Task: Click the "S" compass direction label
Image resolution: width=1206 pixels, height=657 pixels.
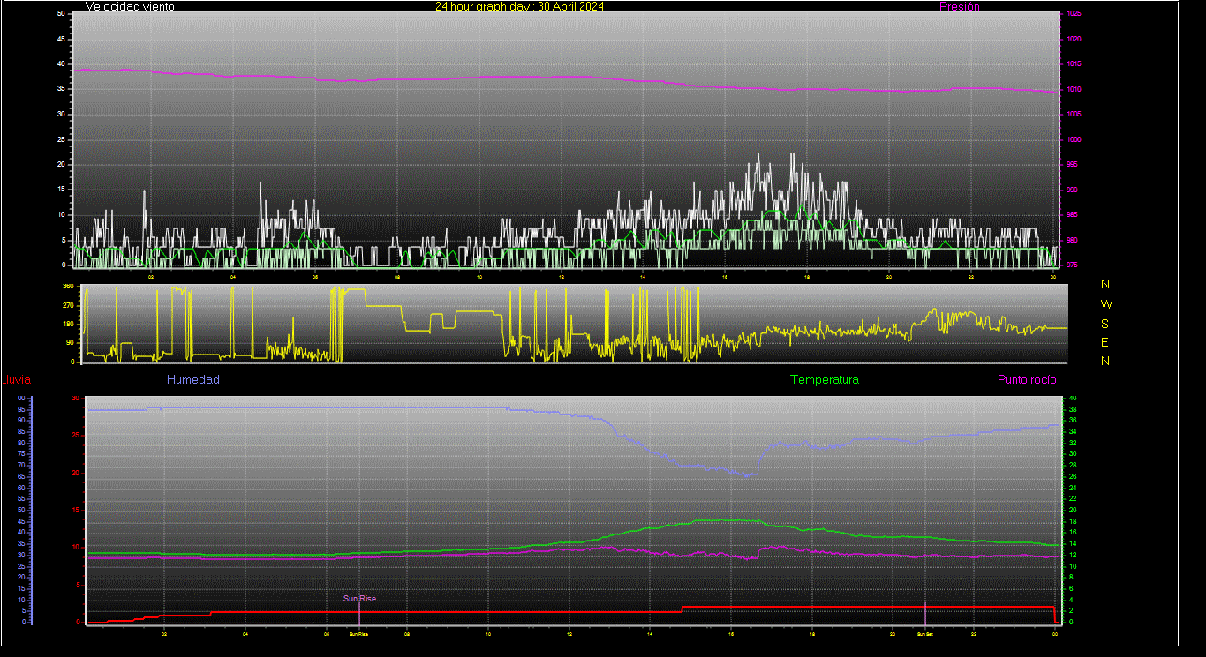Action: (x=1105, y=323)
